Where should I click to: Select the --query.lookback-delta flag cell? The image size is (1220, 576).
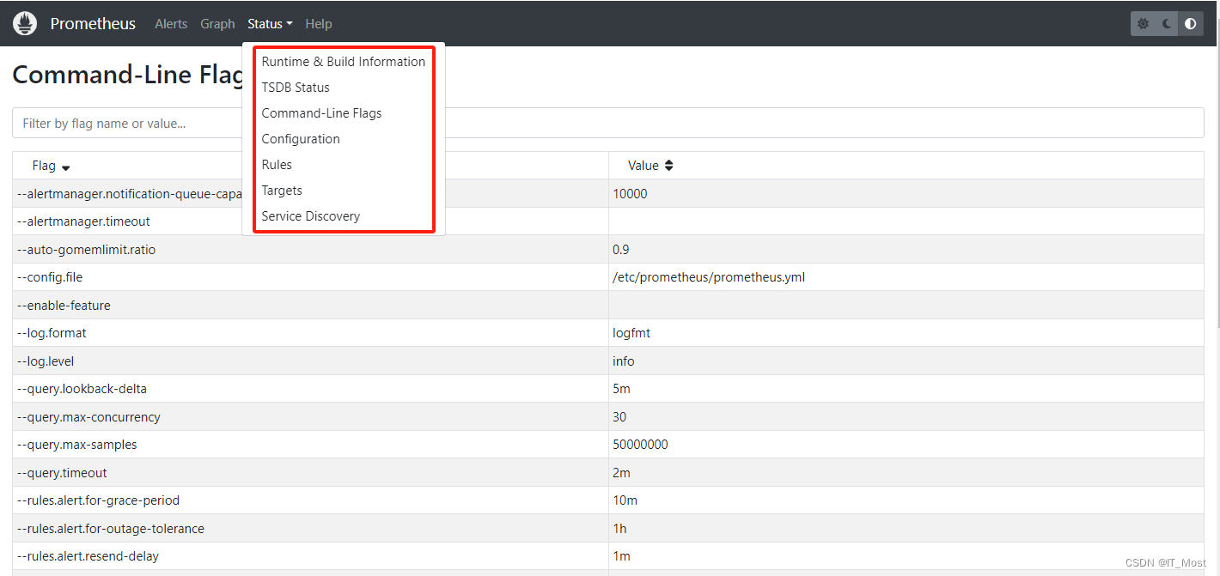tap(310, 389)
